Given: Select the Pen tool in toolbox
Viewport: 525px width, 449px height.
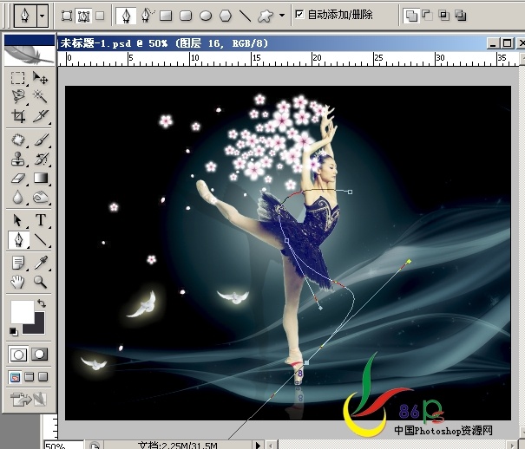Looking at the screenshot, I should (18, 240).
